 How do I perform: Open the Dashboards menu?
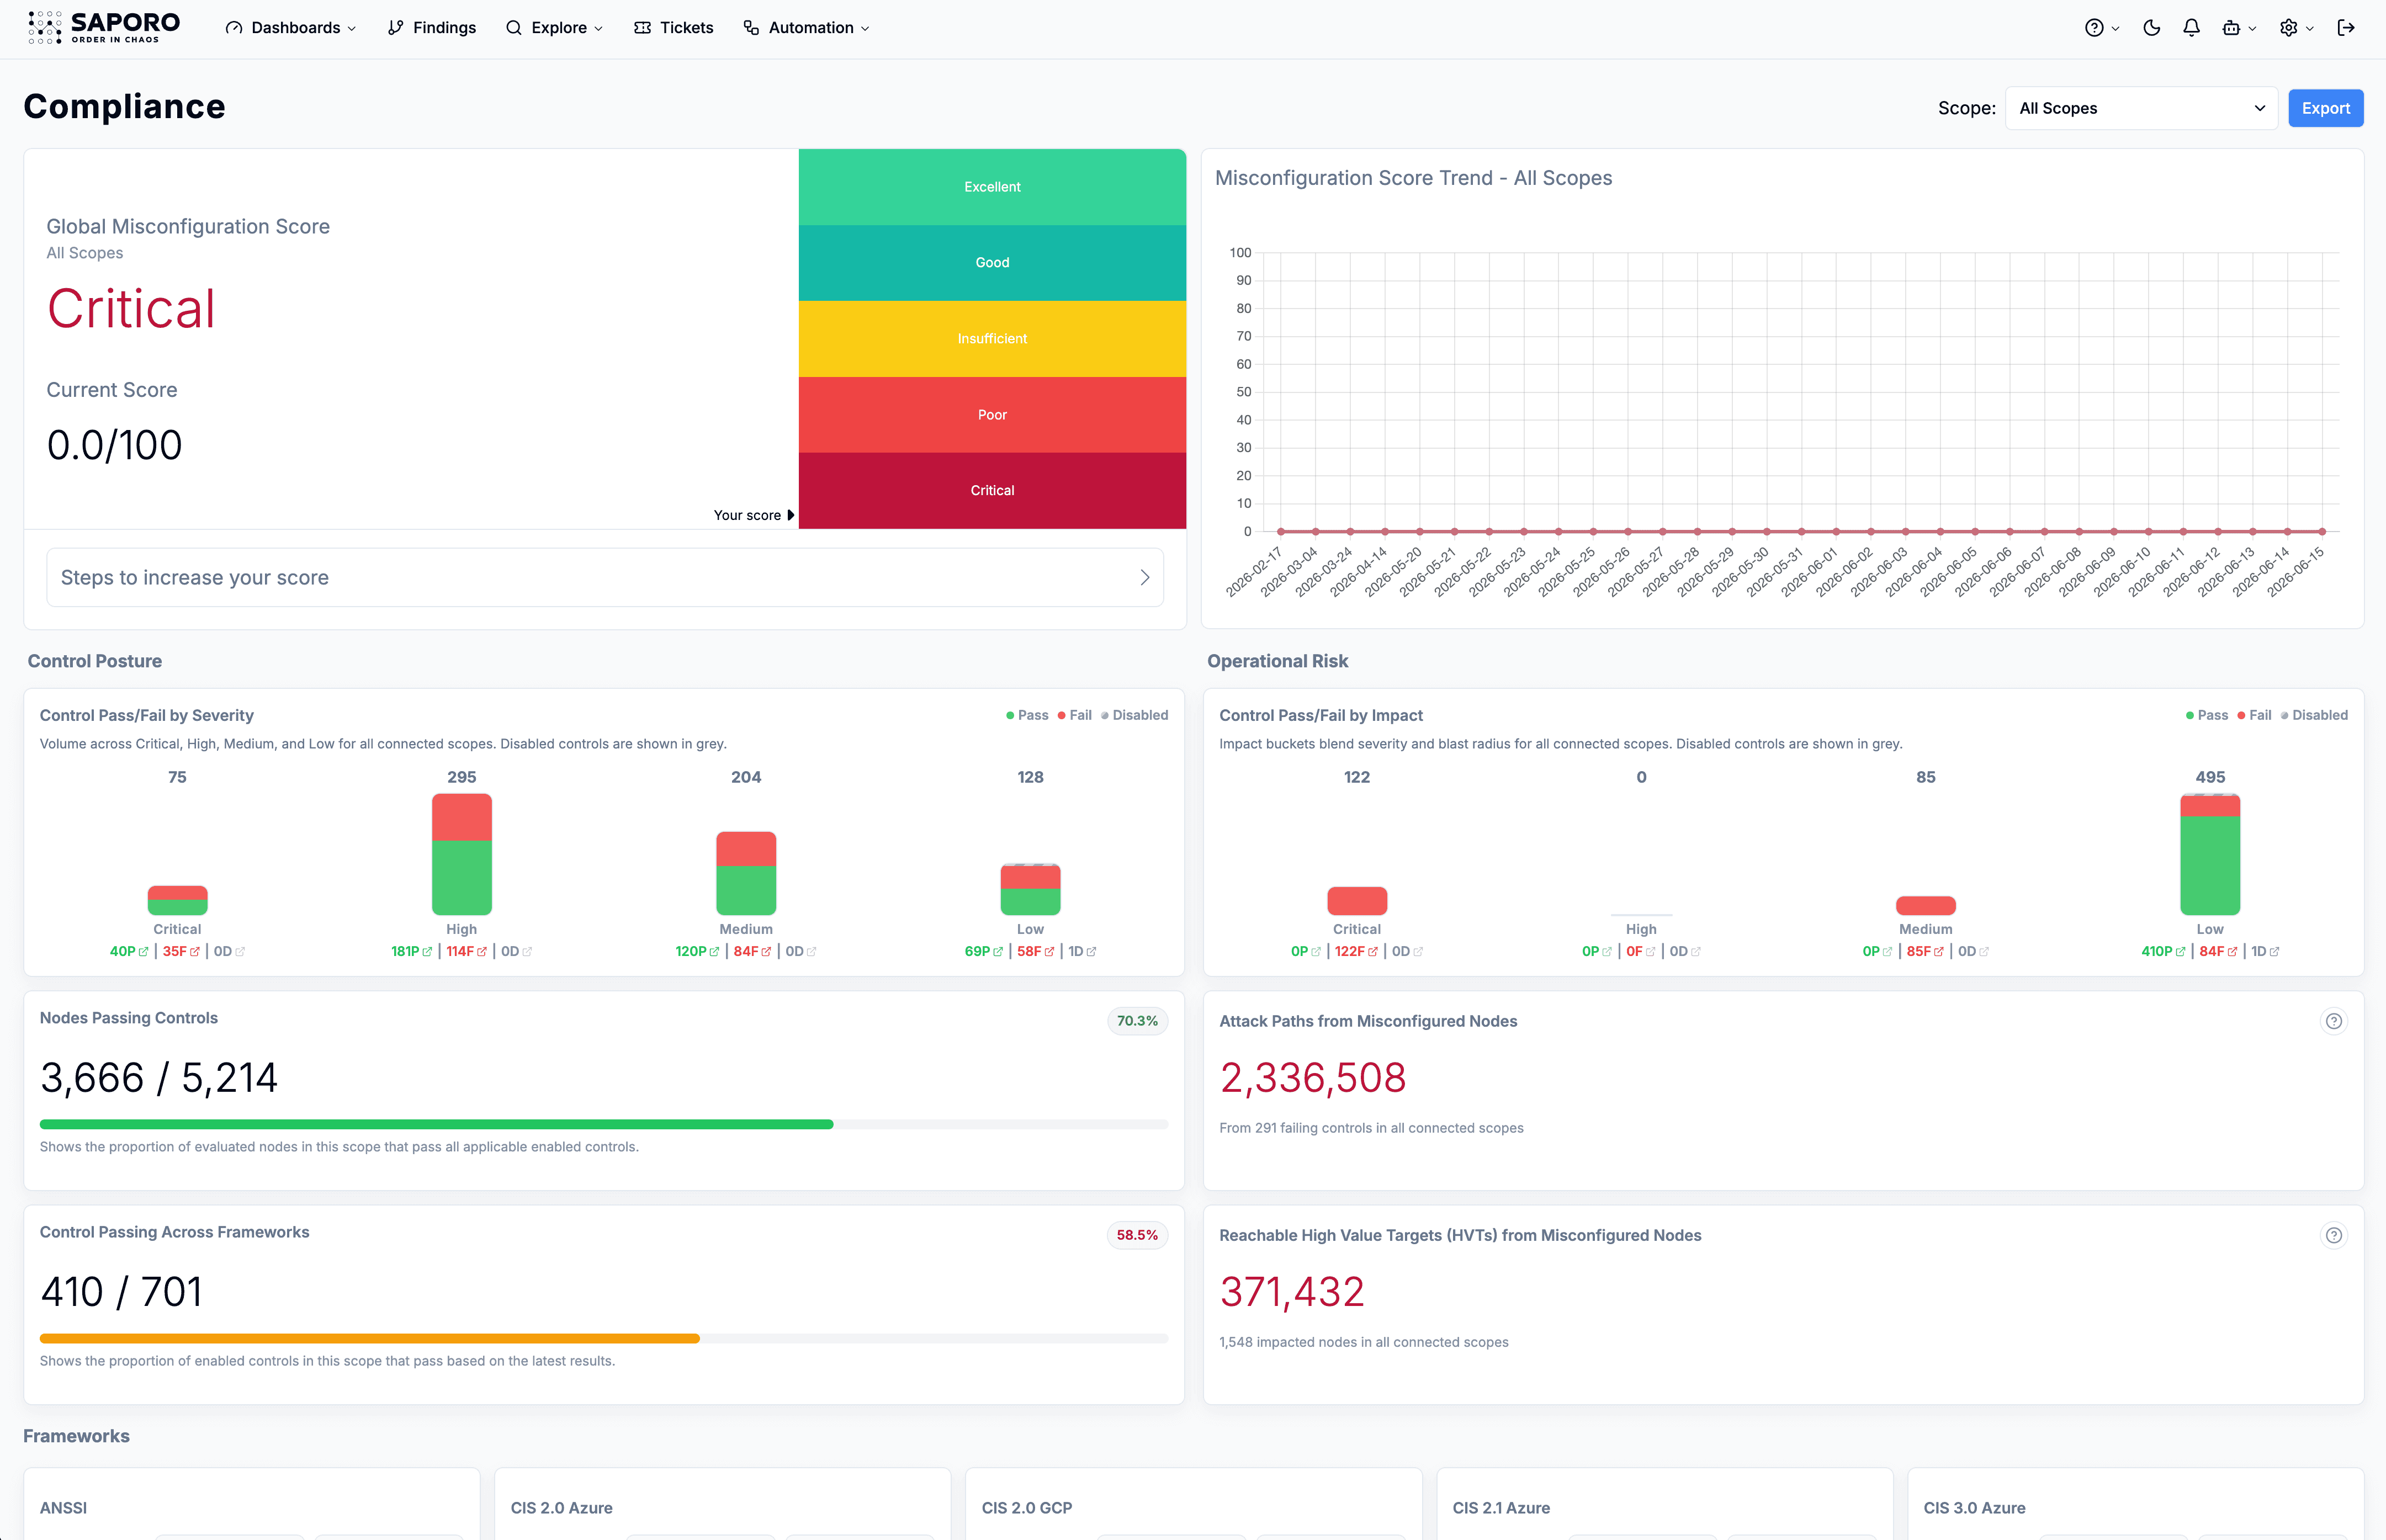291,28
